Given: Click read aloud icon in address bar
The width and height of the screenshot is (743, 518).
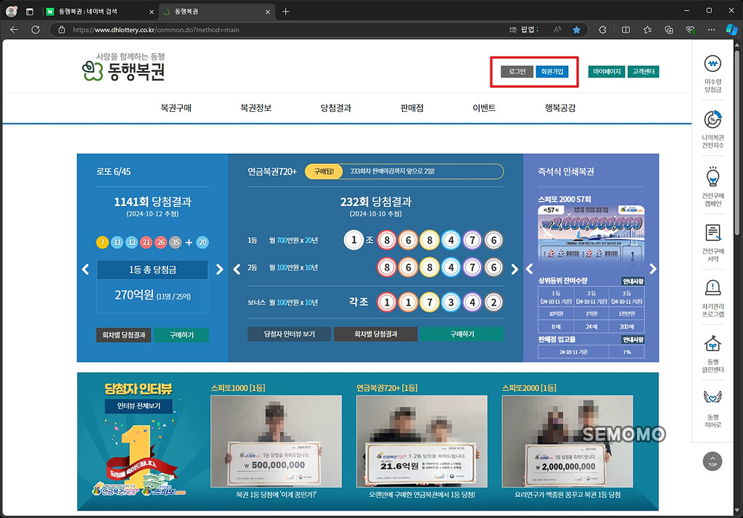Looking at the screenshot, I should click(x=557, y=30).
